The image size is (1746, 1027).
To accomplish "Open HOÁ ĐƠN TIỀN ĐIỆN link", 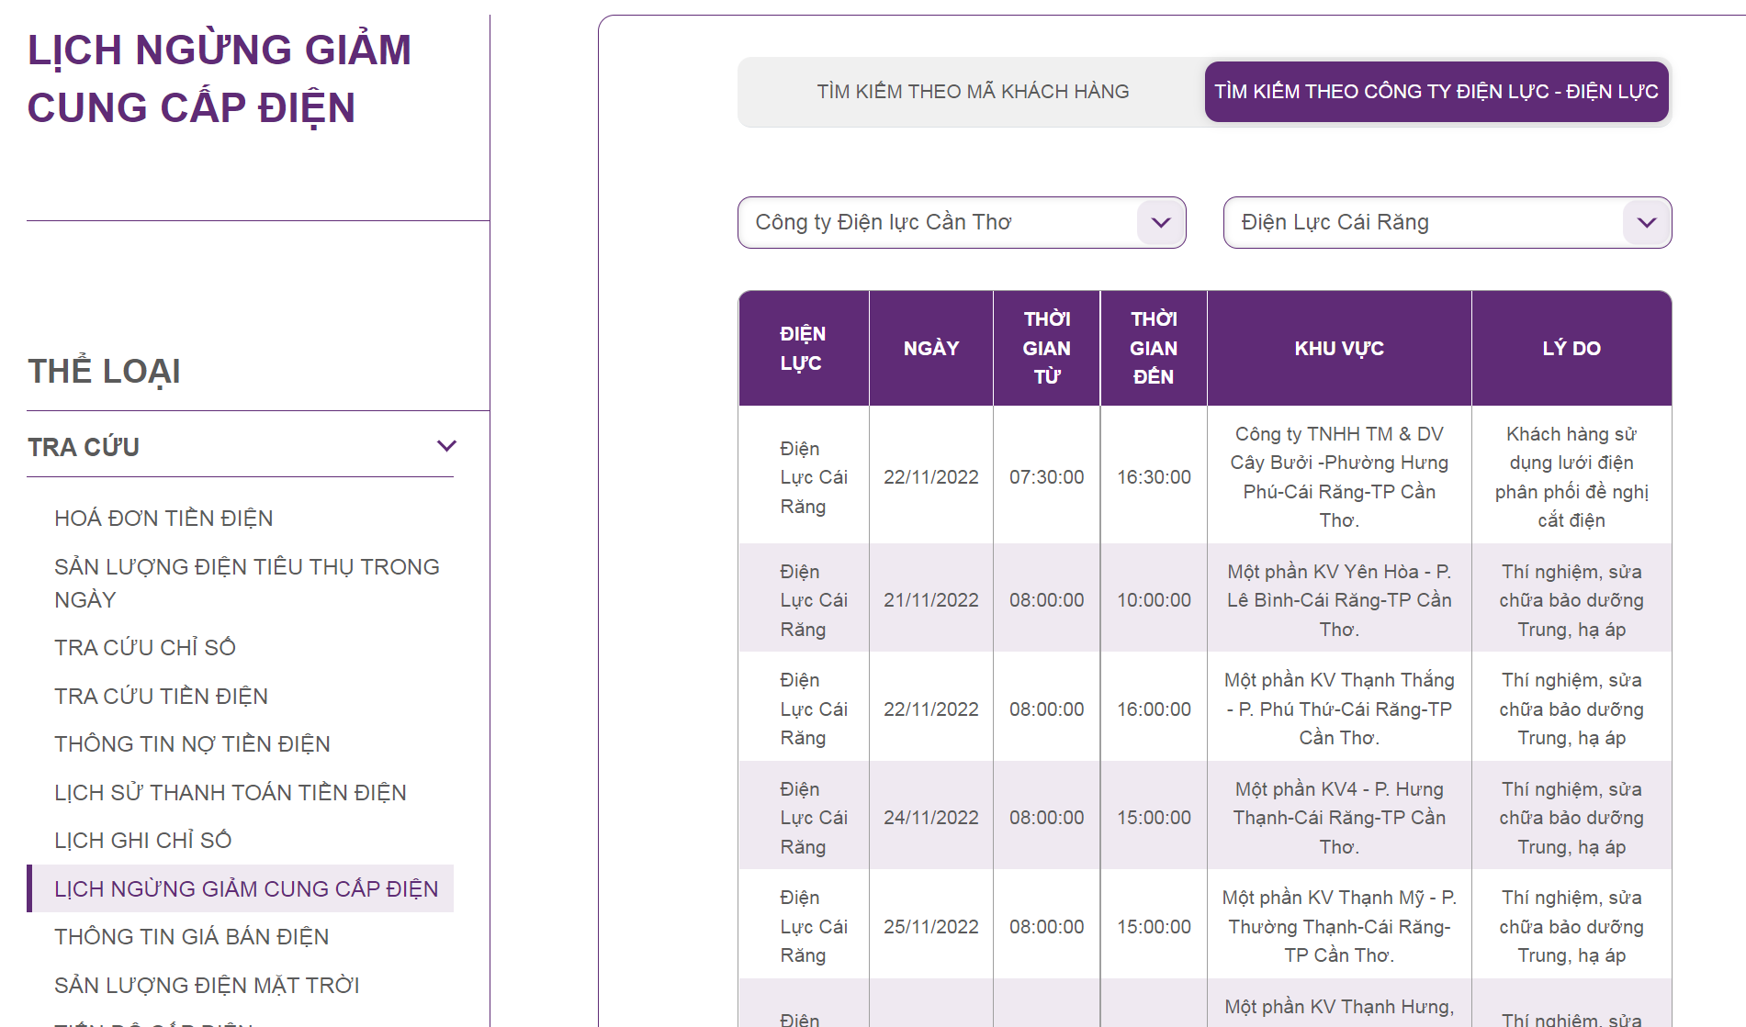I will point(163,519).
